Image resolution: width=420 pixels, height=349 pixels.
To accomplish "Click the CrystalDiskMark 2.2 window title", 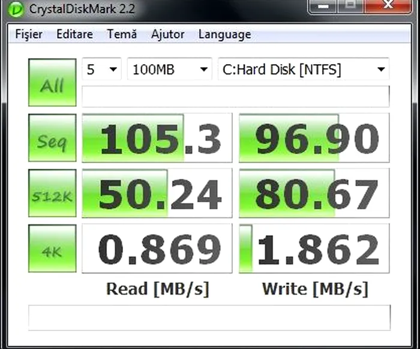I will (82, 9).
